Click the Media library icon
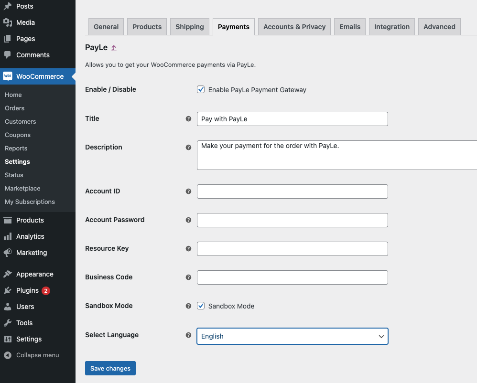This screenshot has height=383, width=477. tap(8, 22)
